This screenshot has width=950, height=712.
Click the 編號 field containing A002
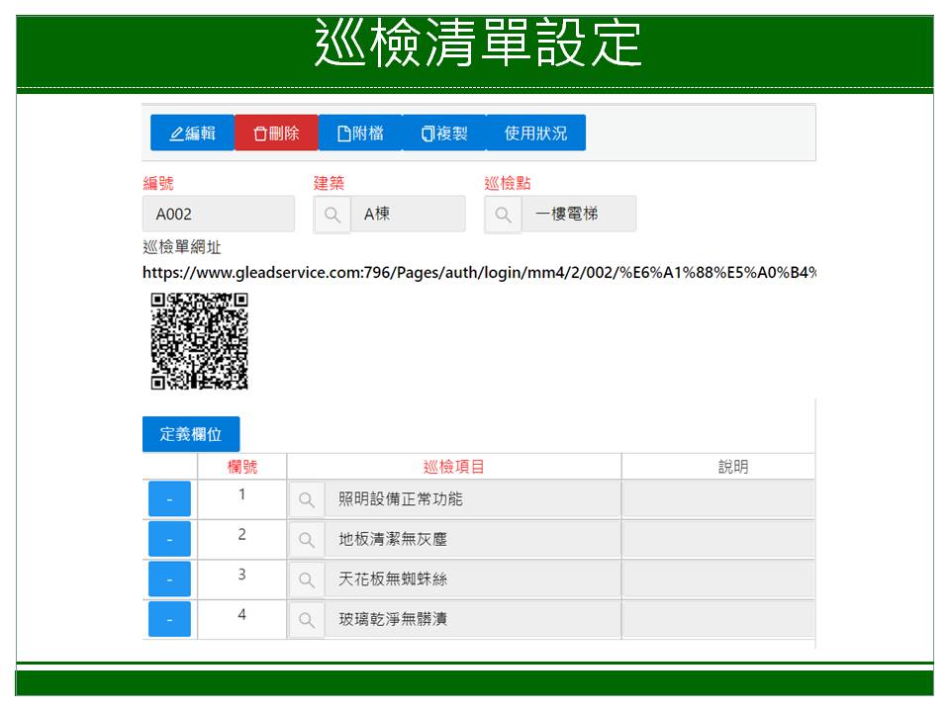(219, 214)
